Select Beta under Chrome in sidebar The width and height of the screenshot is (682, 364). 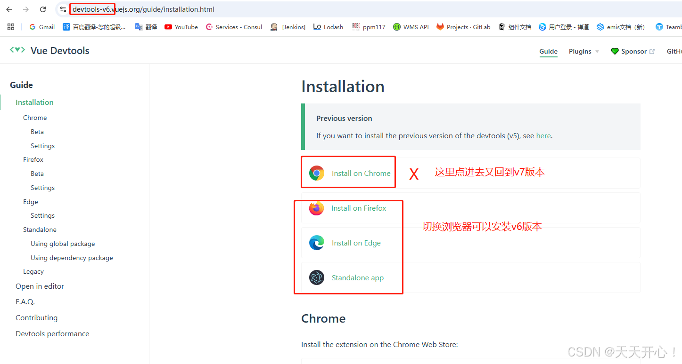[x=37, y=132]
